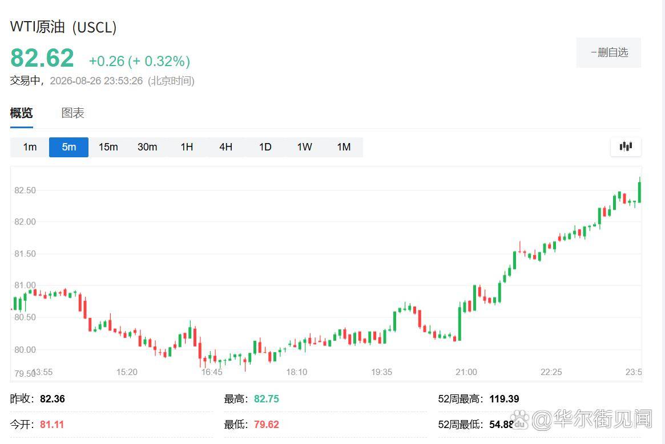The height and width of the screenshot is (444, 665).
Task: Click the 交易中 trading status text
Action: pyautogui.click(x=25, y=80)
